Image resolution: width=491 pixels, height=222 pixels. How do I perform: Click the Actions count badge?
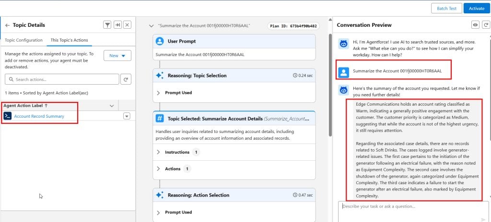point(187,169)
